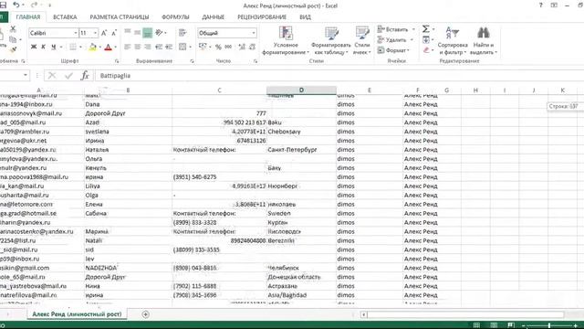
Task: Toggle italic К formatting
Action: point(43,47)
